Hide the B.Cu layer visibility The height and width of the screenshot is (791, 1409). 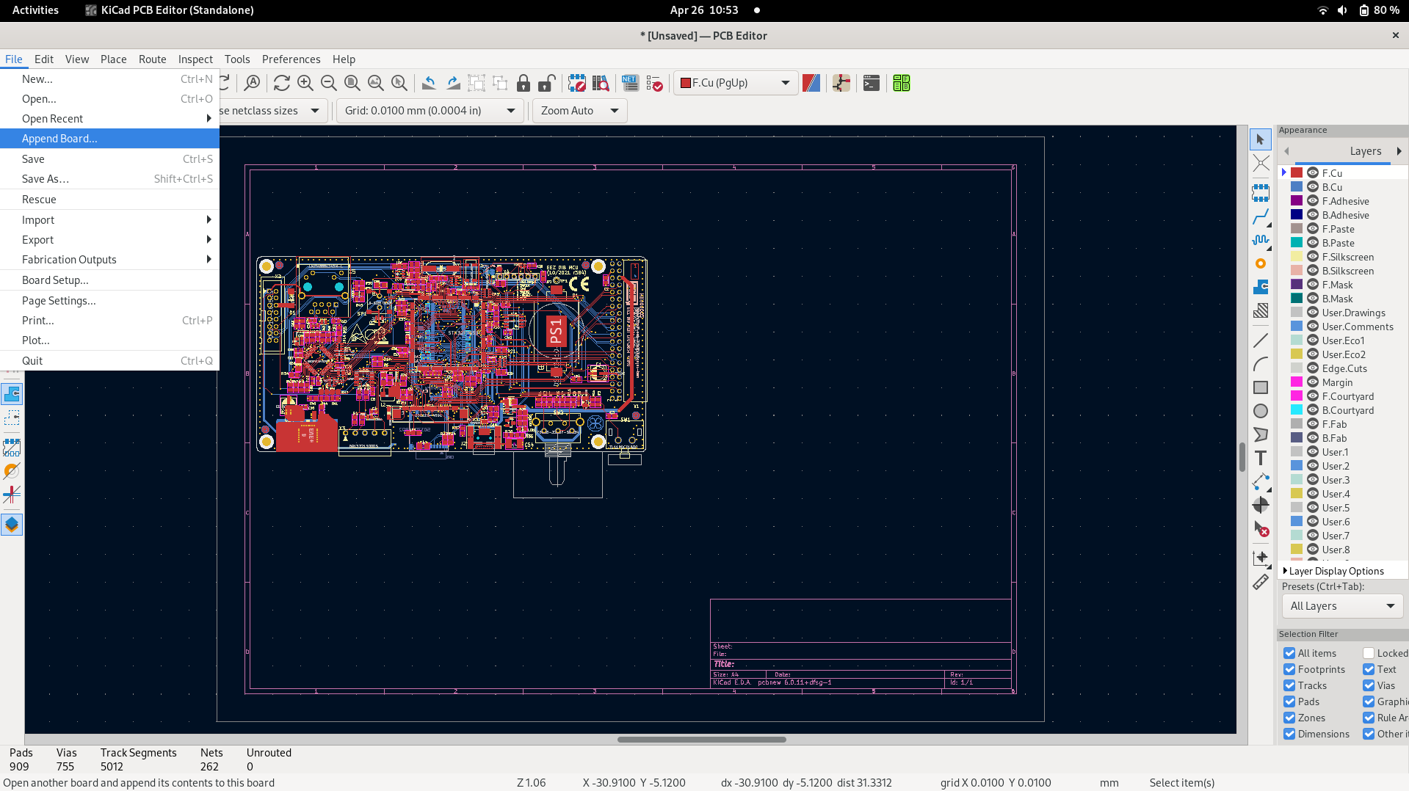tap(1313, 187)
